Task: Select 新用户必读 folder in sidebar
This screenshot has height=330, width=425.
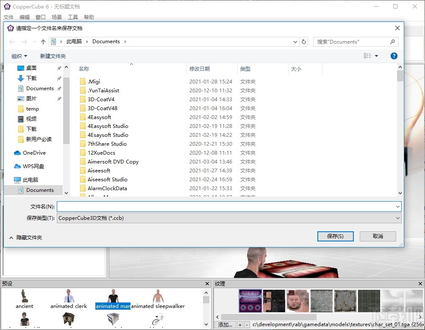Action: pyautogui.click(x=39, y=139)
